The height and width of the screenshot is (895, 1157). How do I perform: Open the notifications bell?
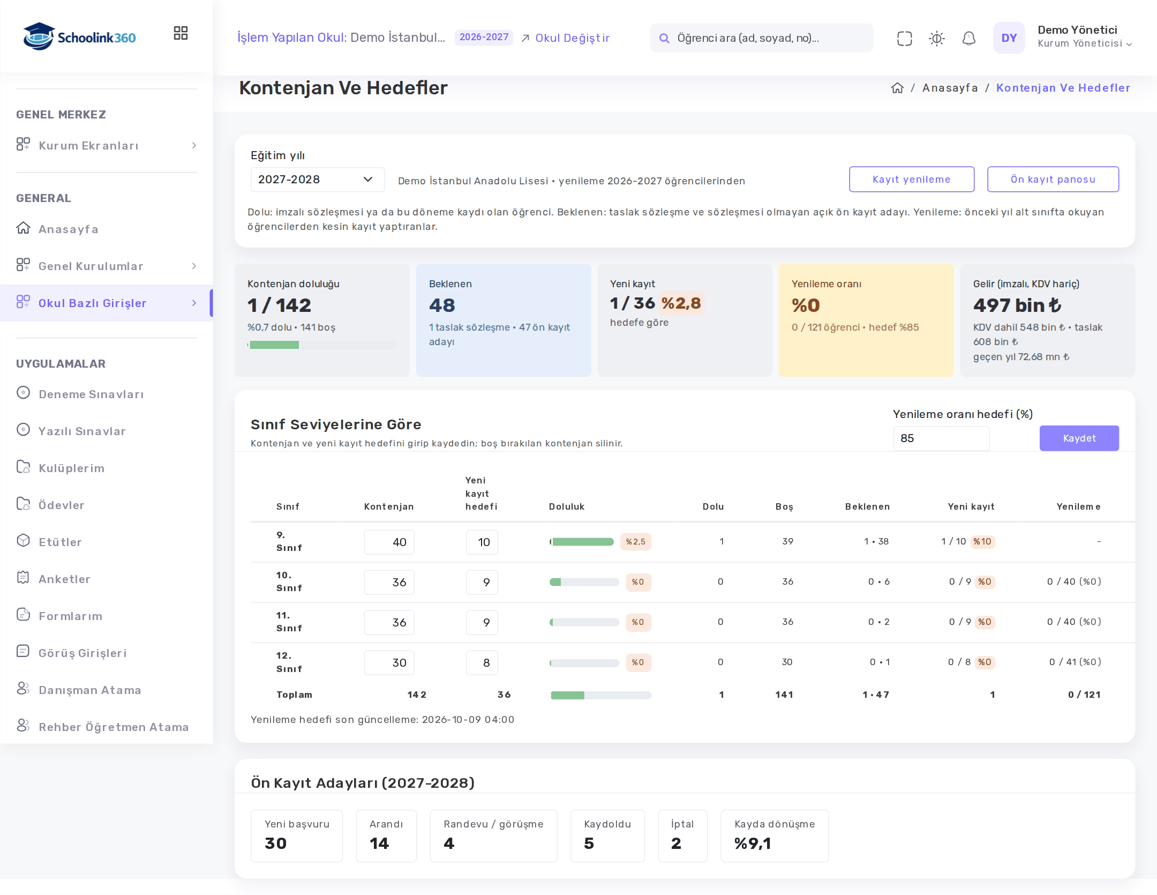[x=968, y=38]
